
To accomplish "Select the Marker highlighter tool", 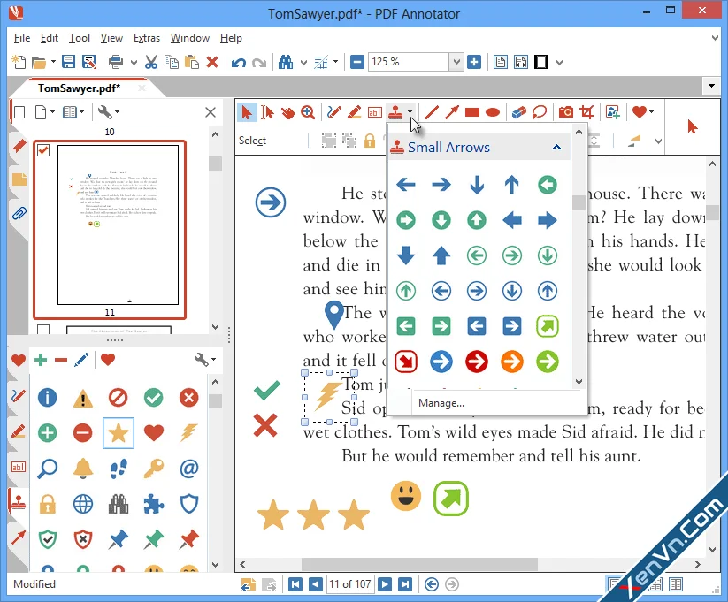I will 354,112.
